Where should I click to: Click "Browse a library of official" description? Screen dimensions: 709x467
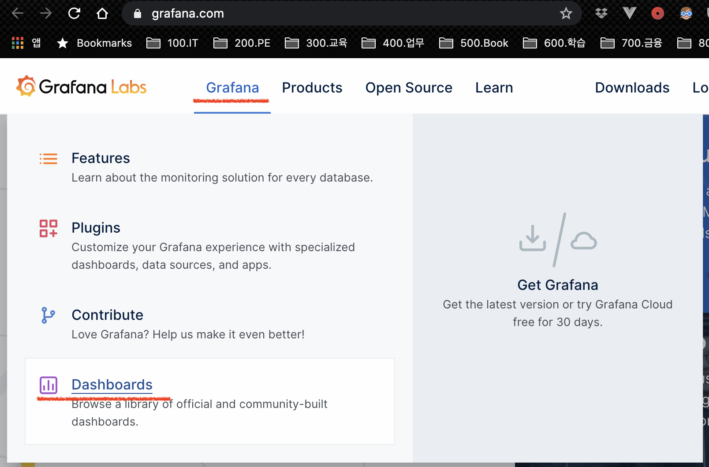tap(200, 413)
